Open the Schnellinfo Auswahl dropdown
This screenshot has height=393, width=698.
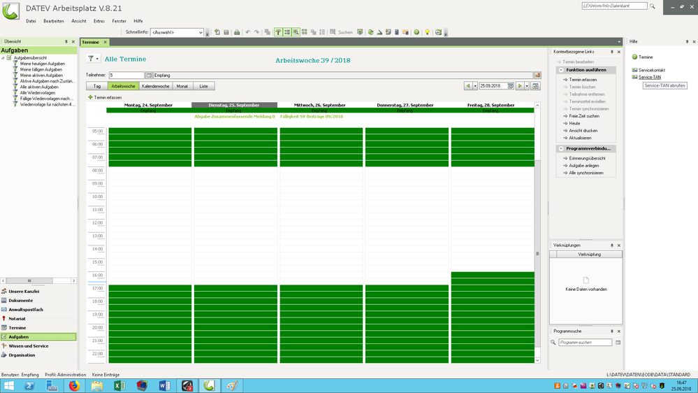pyautogui.click(x=201, y=33)
